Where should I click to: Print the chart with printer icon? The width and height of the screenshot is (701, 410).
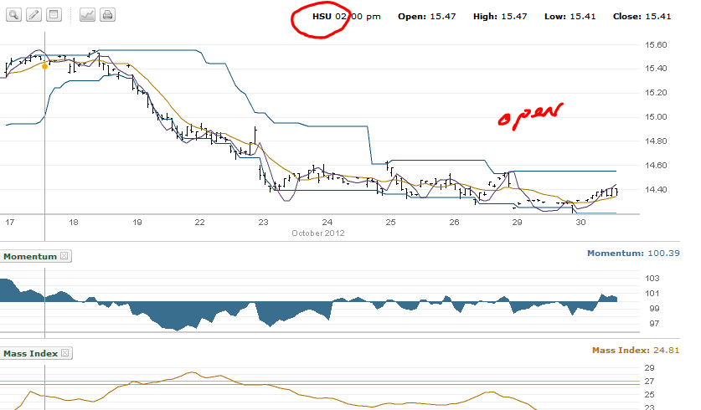[107, 15]
